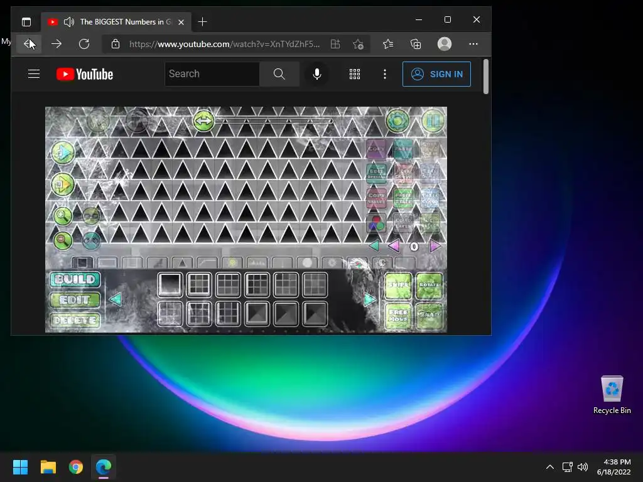Open the Windows Start menu
Viewport: 643px width, 482px height.
[x=20, y=467]
